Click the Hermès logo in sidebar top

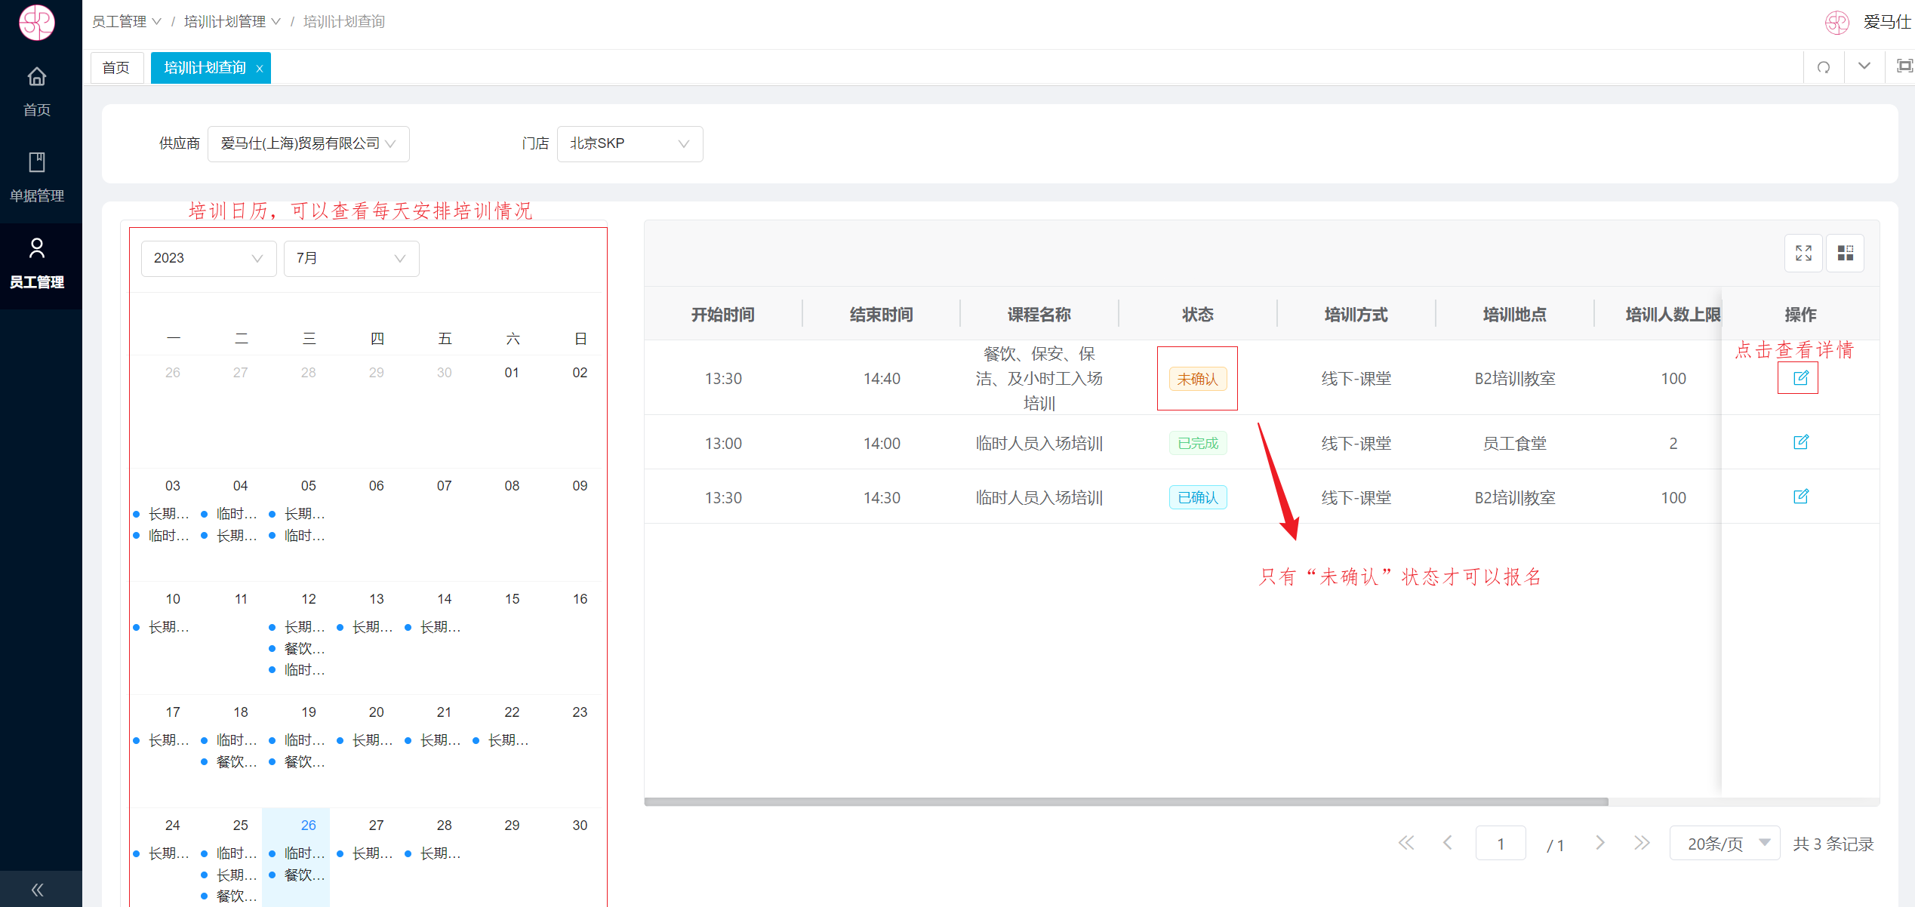point(36,22)
